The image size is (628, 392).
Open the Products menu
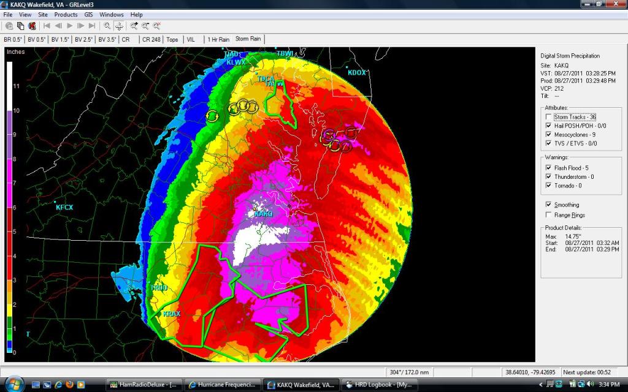pos(66,15)
